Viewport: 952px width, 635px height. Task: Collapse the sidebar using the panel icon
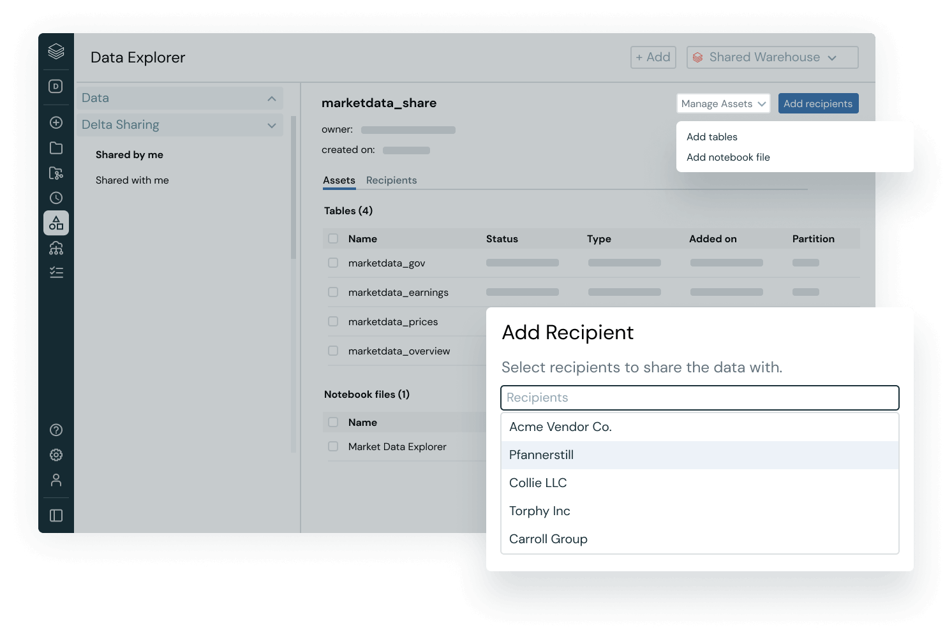[56, 515]
